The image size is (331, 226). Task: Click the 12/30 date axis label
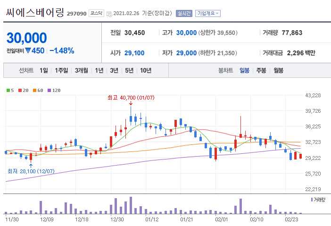(x=117, y=219)
